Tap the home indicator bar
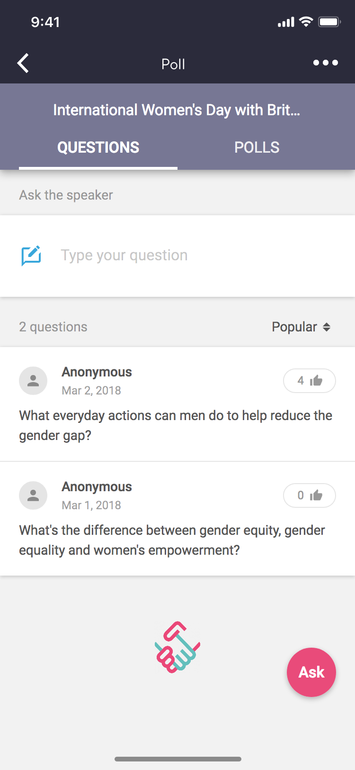355x770 pixels. click(x=177, y=759)
